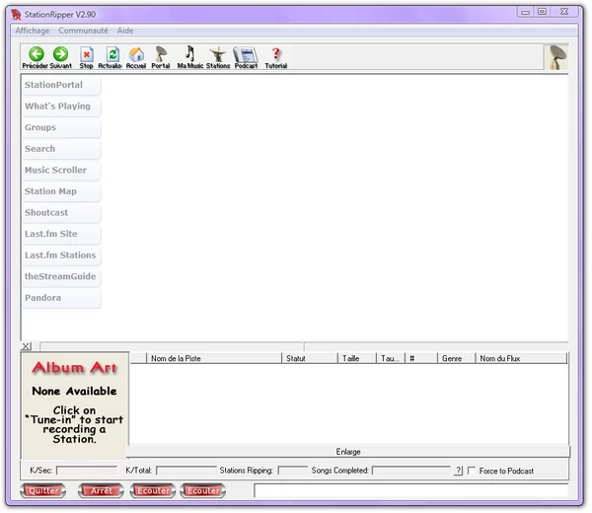Sort by Nom du Flux column header
592x513 pixels.
click(521, 358)
